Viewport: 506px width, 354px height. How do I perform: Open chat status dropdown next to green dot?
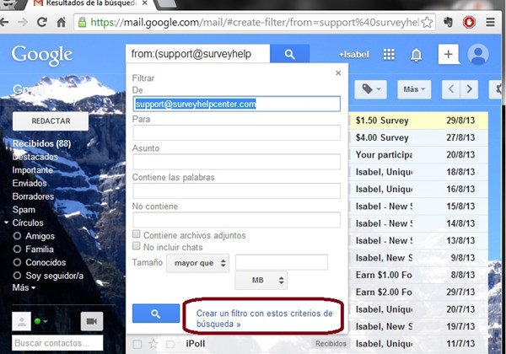pos(45,321)
